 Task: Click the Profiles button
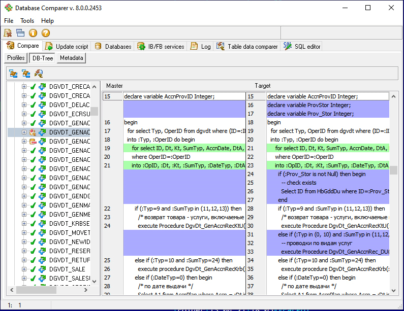click(x=16, y=58)
